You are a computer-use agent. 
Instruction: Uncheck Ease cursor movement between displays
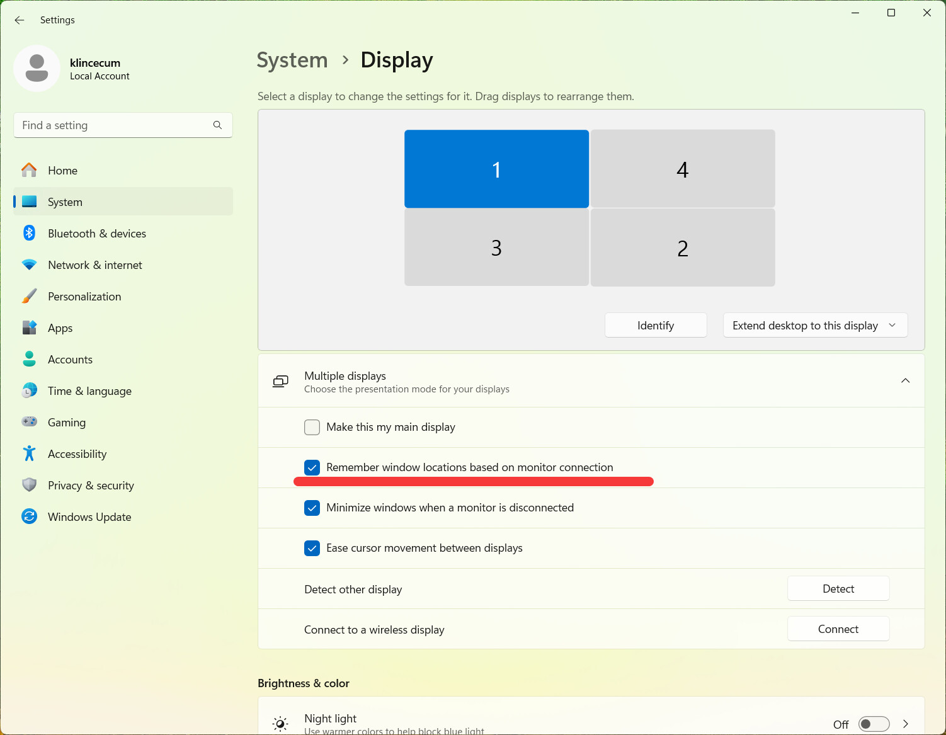click(312, 548)
